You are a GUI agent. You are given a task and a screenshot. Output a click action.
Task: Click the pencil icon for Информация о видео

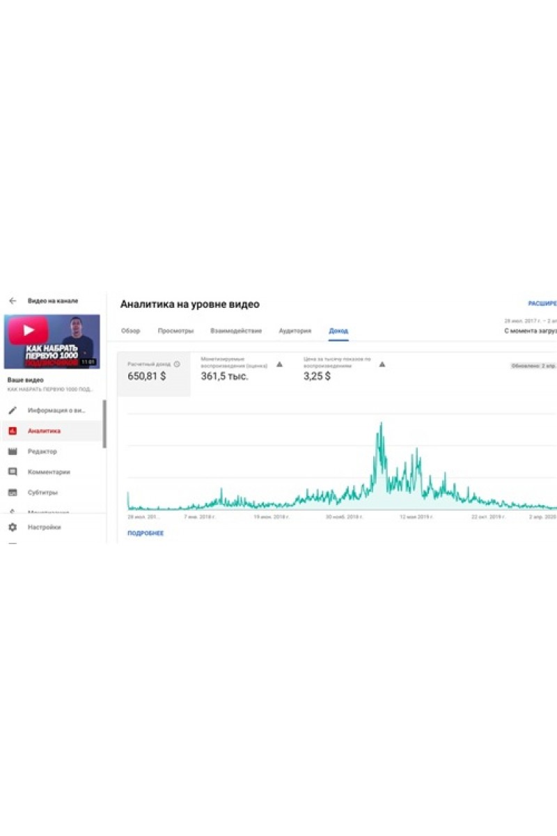click(x=13, y=410)
